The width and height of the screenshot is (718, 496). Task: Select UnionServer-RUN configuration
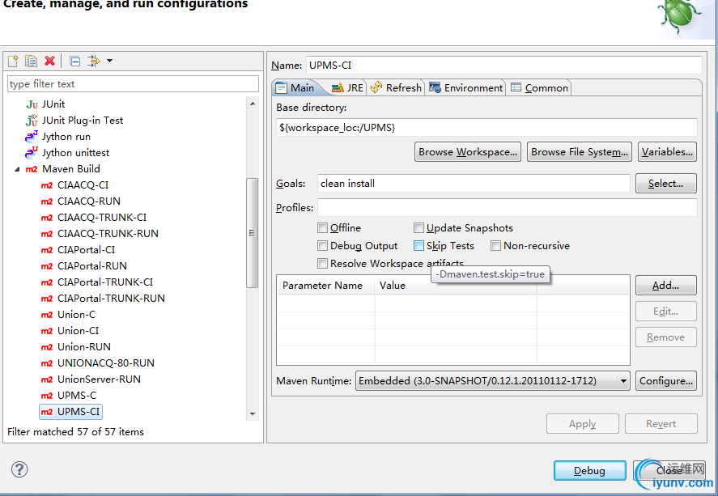(91, 379)
